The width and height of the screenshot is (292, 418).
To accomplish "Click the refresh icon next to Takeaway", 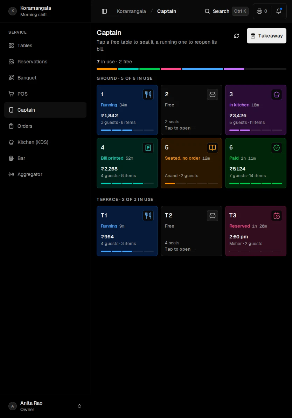I will tap(237, 36).
